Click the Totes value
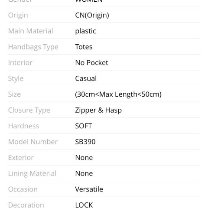208x208 pixels. point(84,47)
